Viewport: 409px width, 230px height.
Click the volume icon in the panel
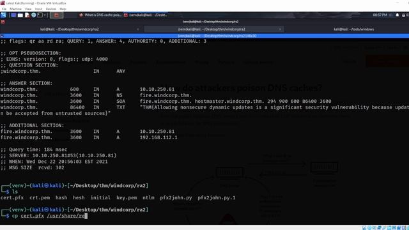390,15
